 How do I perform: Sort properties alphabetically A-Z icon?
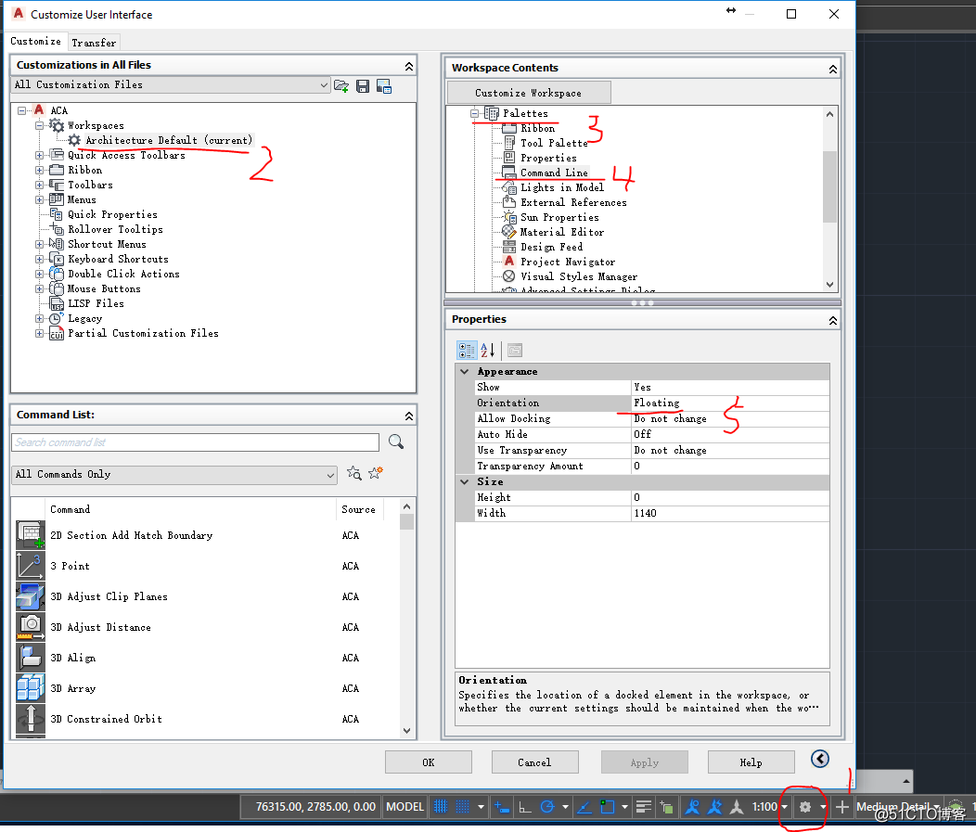[487, 351]
